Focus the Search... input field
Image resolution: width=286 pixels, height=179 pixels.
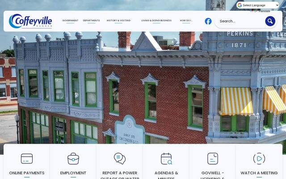tap(241, 21)
